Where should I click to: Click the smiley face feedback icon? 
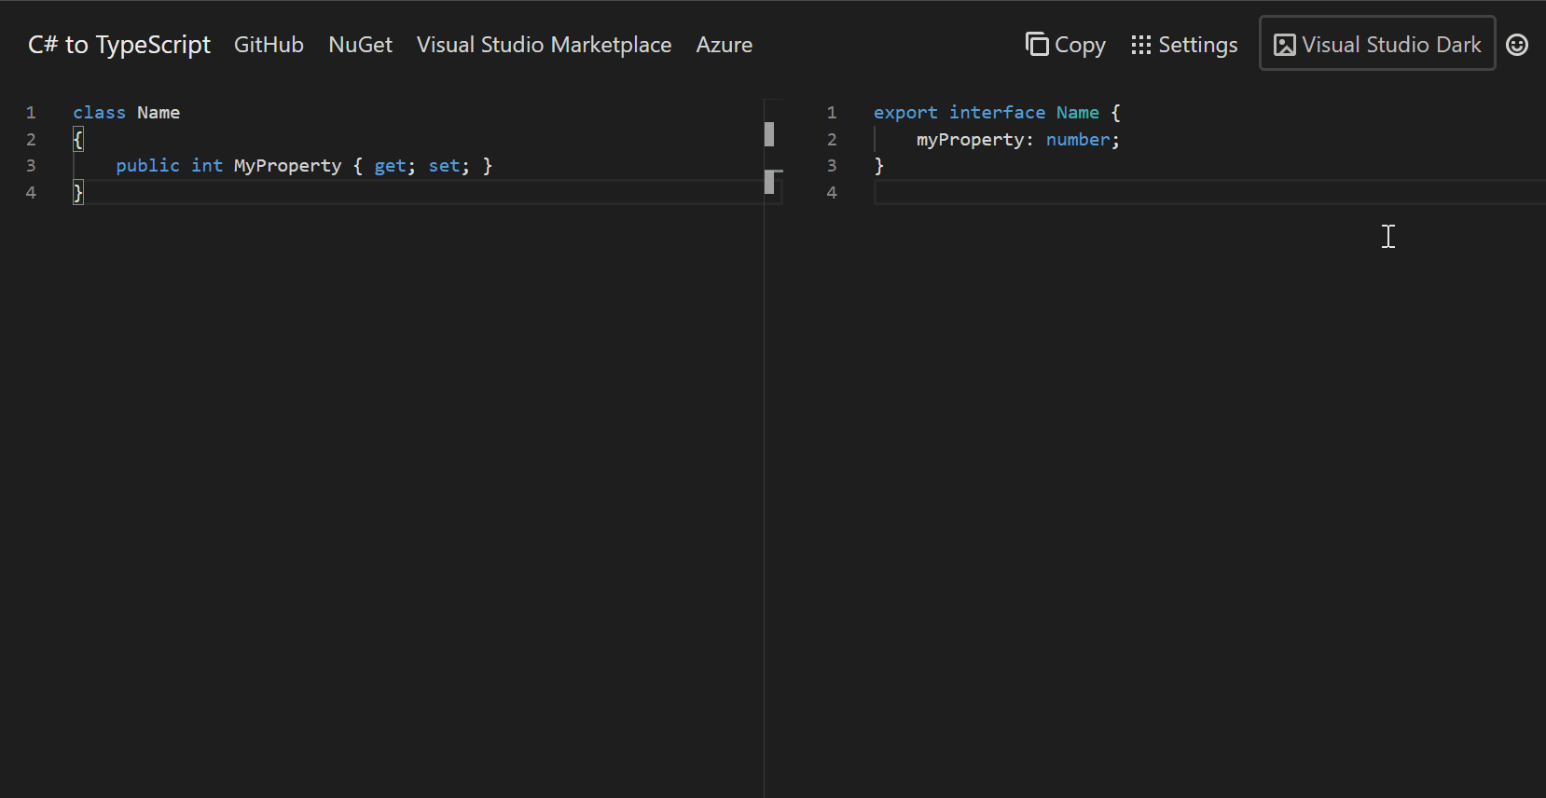click(x=1517, y=45)
